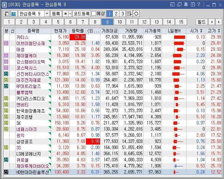Click the highlighted 29.99 change rate cell
Viewport: 224px width, 179px height.
(78, 37)
